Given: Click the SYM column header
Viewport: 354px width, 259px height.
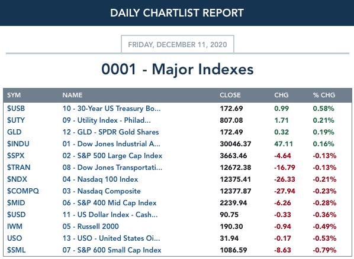Looking at the screenshot, I should point(14,95).
